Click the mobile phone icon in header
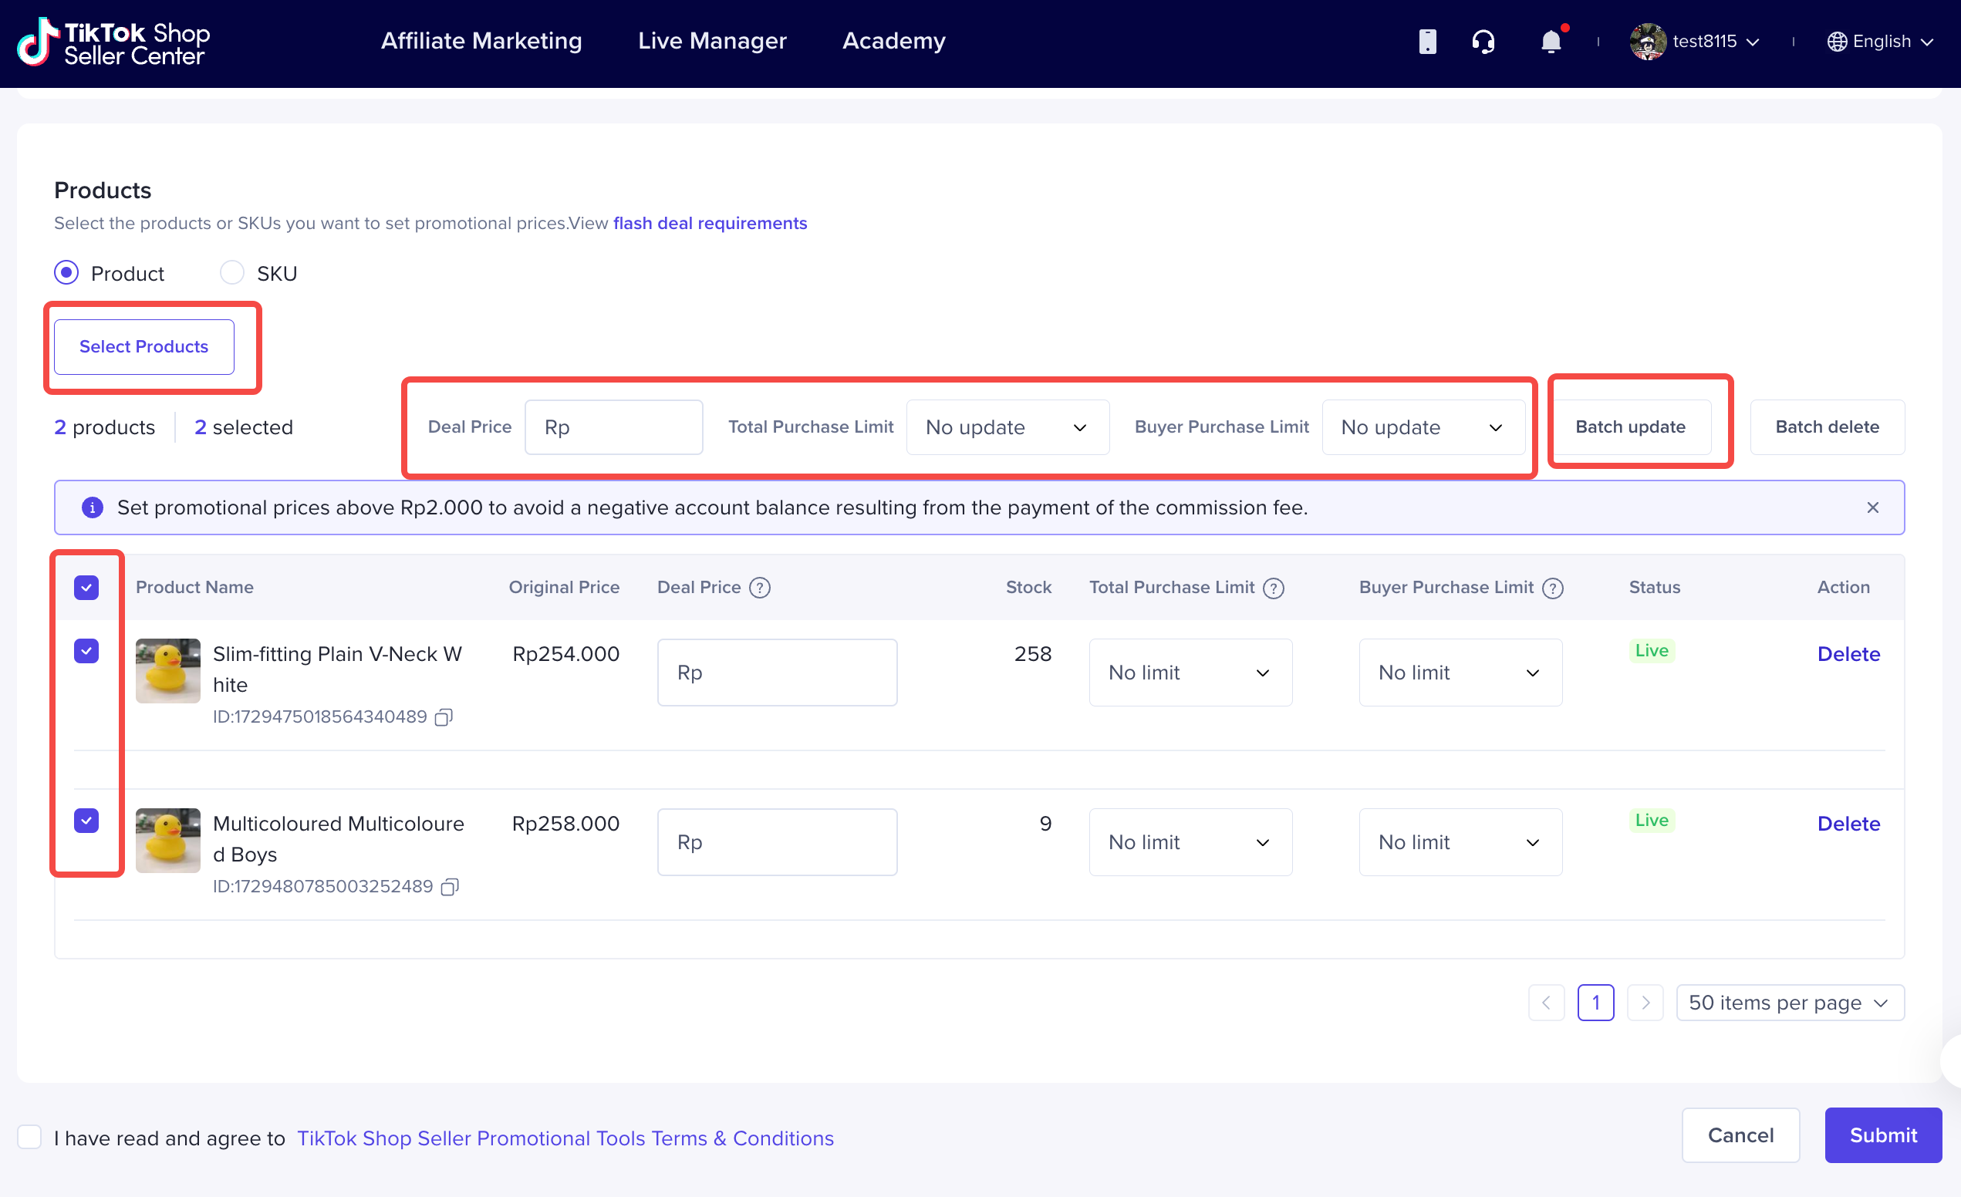The image size is (1961, 1197). (1427, 42)
